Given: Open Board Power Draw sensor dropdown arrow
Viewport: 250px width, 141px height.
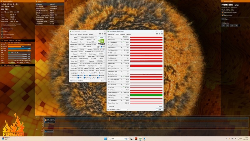Looking at the screenshot, I should coord(121,76).
